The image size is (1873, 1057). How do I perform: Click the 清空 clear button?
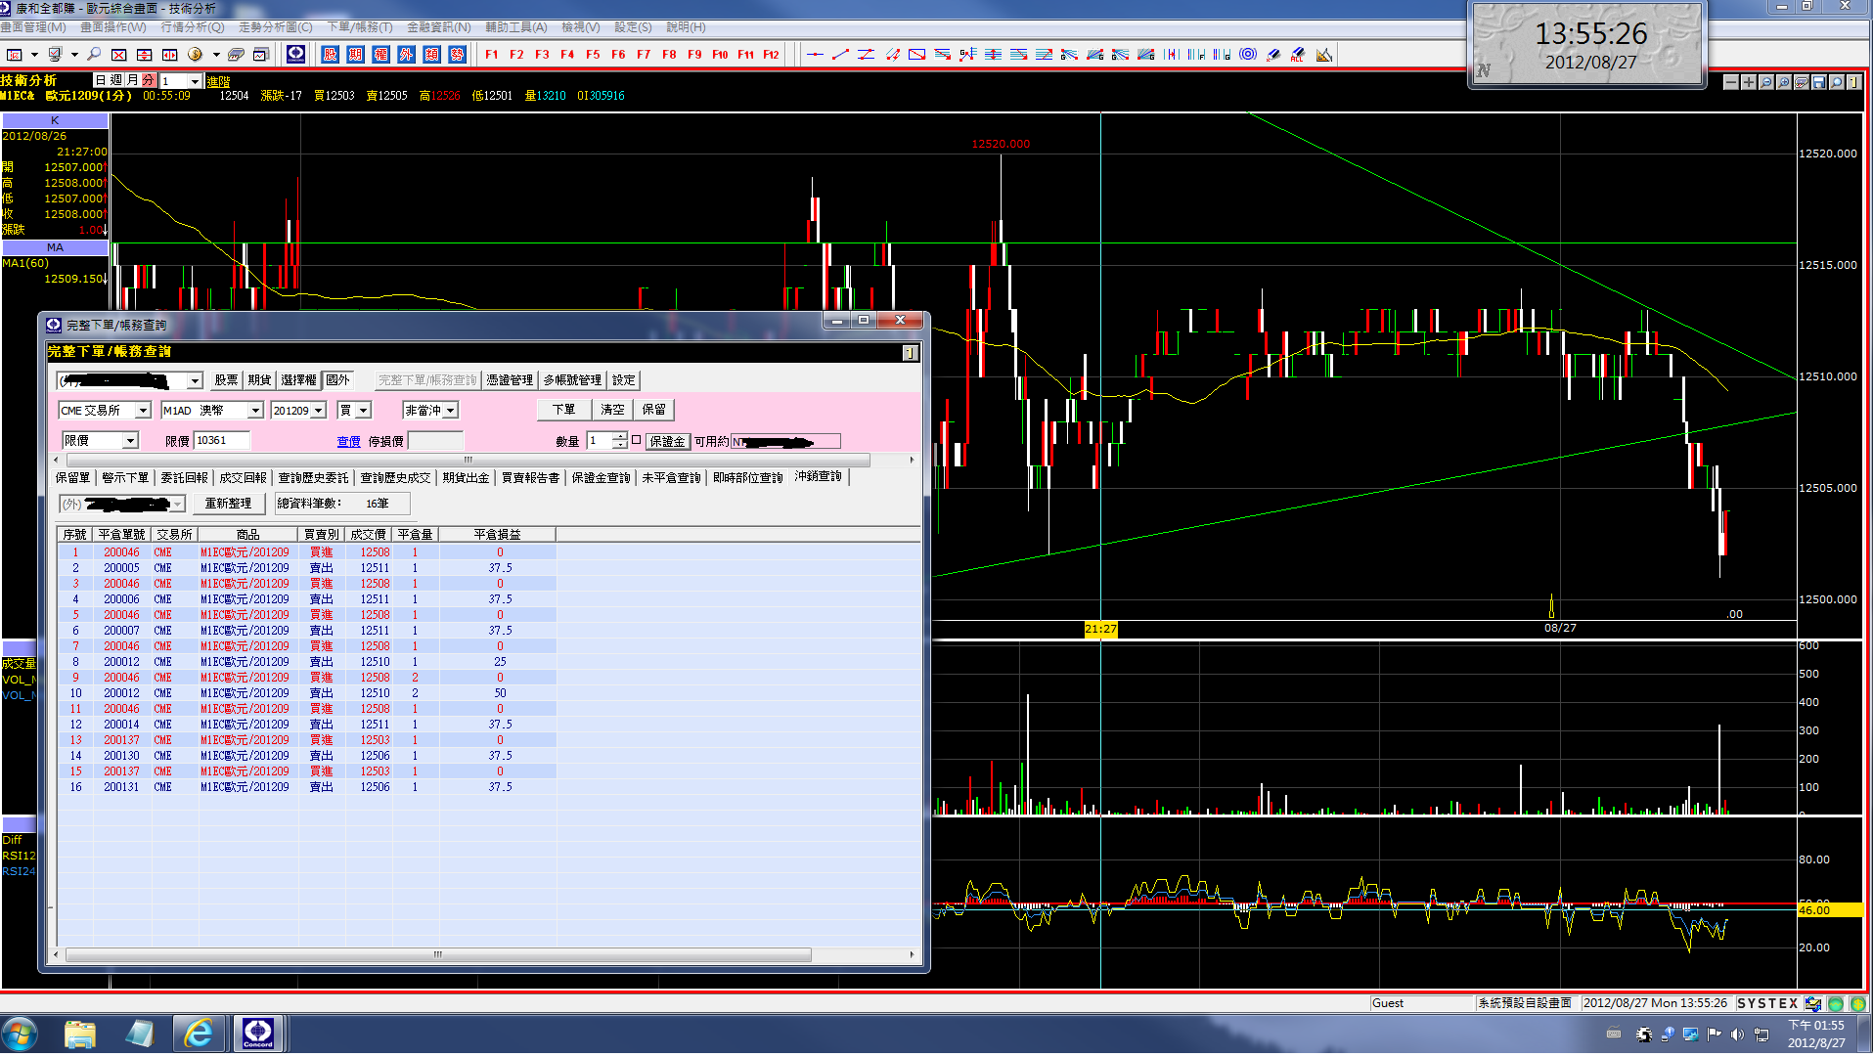[x=612, y=410]
